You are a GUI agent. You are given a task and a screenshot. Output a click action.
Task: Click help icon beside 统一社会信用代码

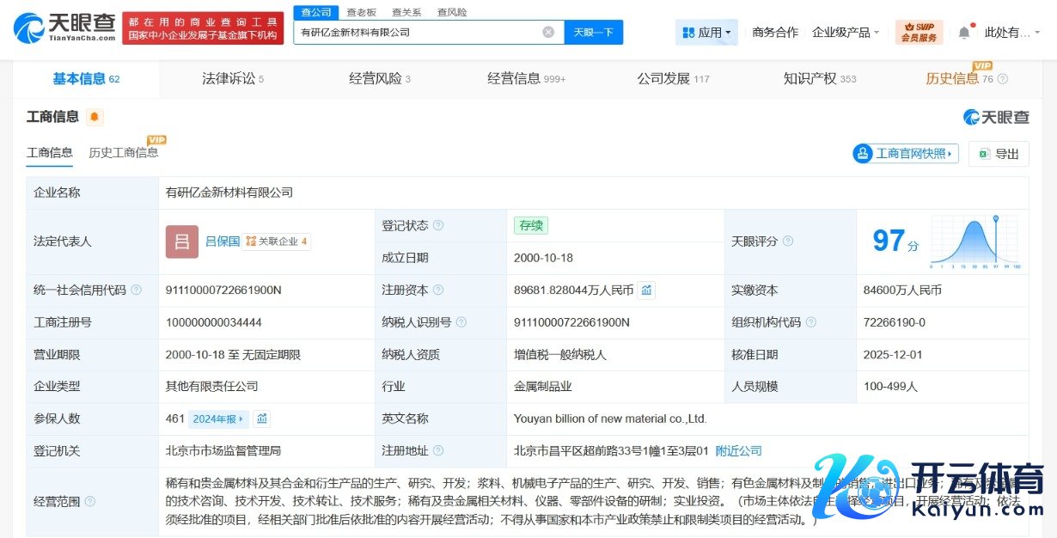click(136, 290)
